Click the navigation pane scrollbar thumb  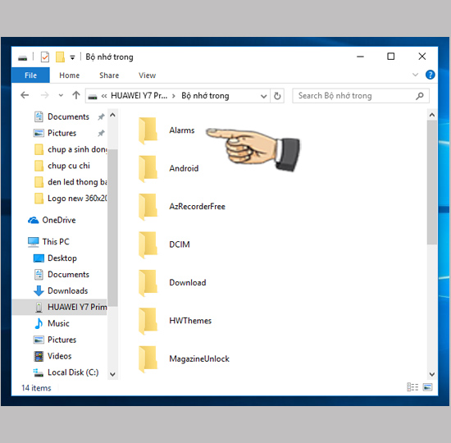point(112,227)
